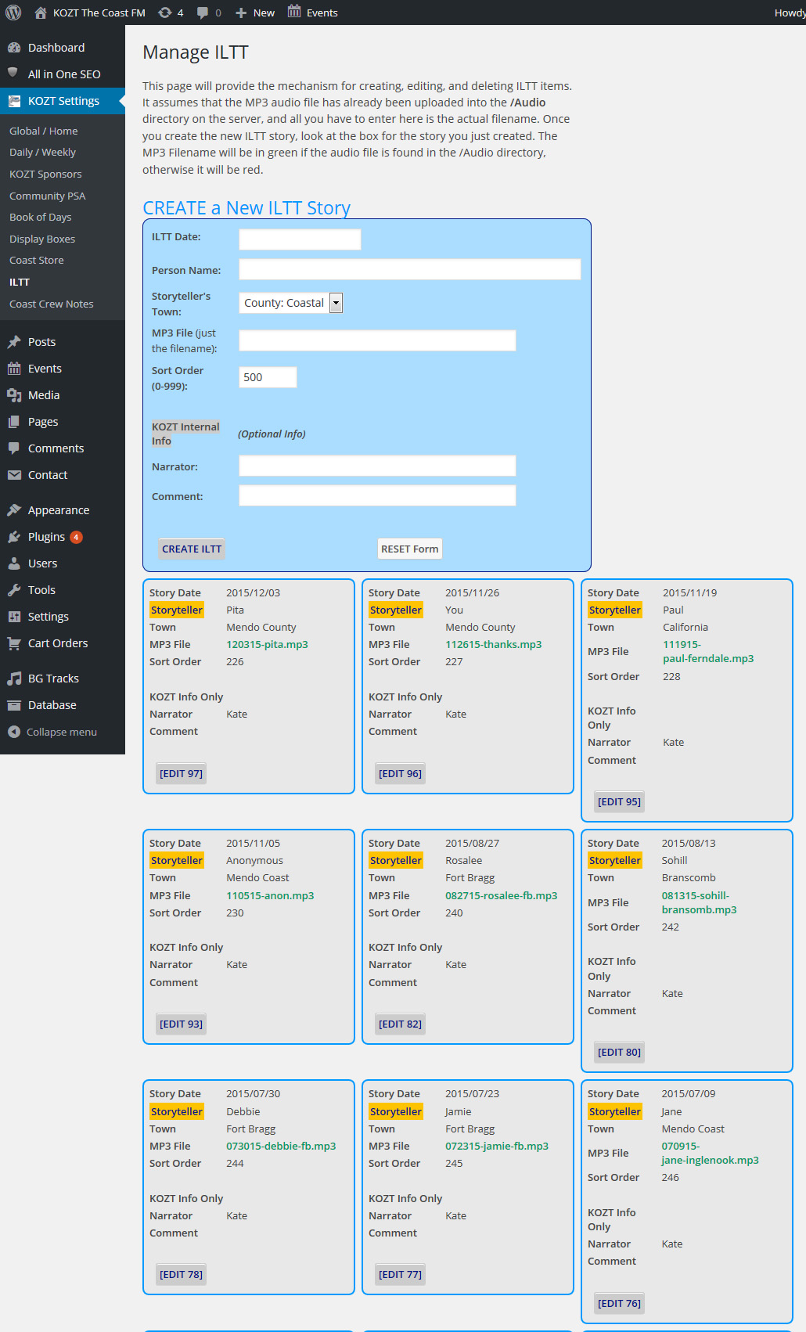Click into the Person Name field

click(x=409, y=269)
